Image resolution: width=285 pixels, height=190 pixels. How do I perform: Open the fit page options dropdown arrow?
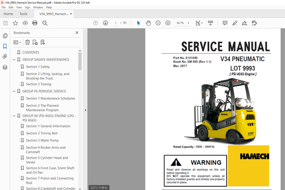tap(202, 23)
